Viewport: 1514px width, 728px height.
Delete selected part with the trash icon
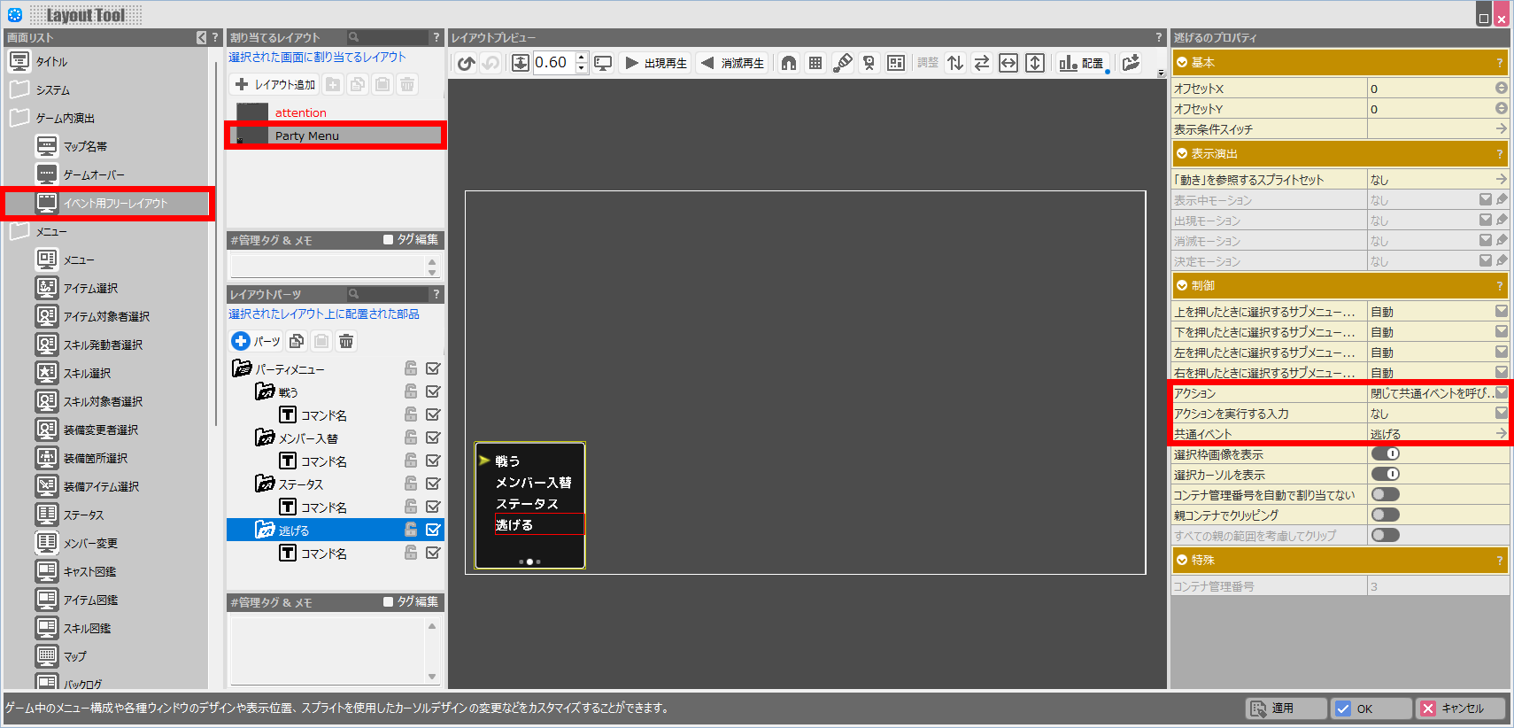346,341
